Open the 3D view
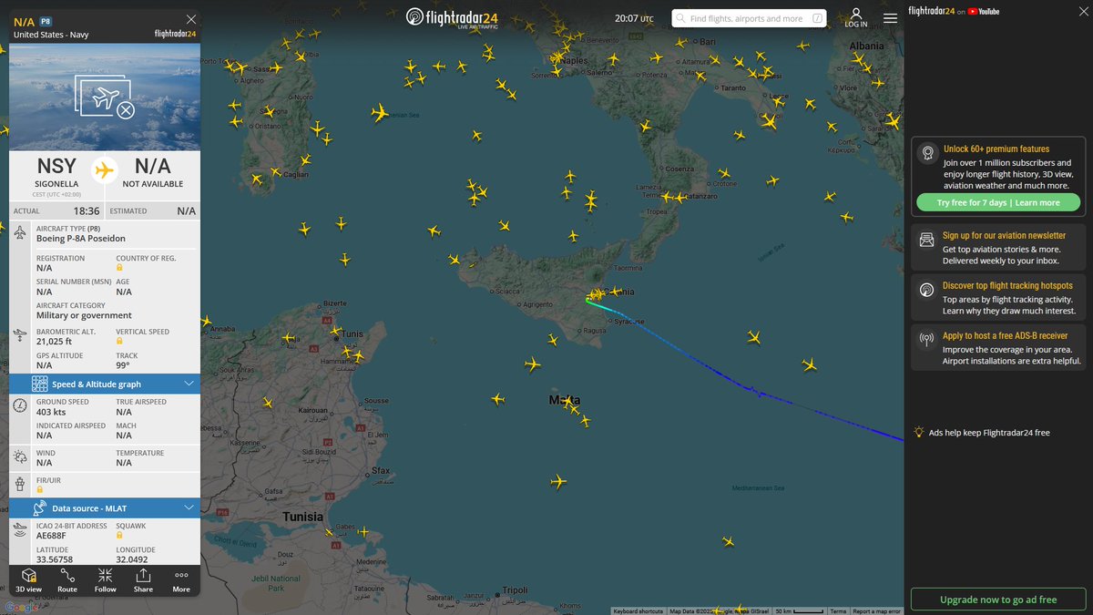Image resolution: width=1093 pixels, height=615 pixels. (x=28, y=580)
